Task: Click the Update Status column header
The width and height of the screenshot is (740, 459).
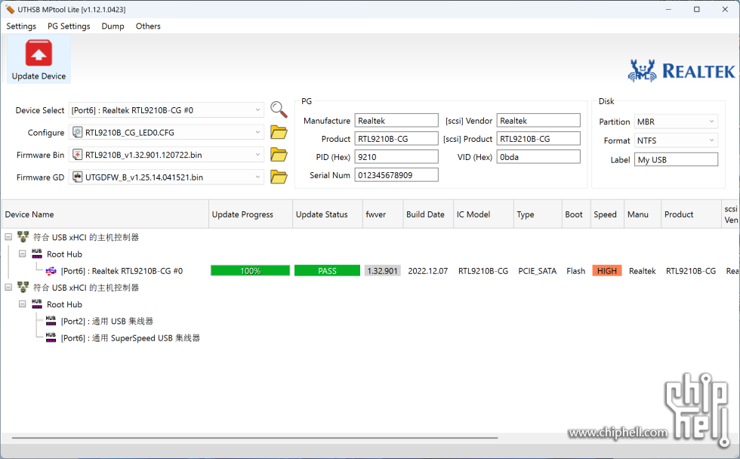Action: click(328, 214)
